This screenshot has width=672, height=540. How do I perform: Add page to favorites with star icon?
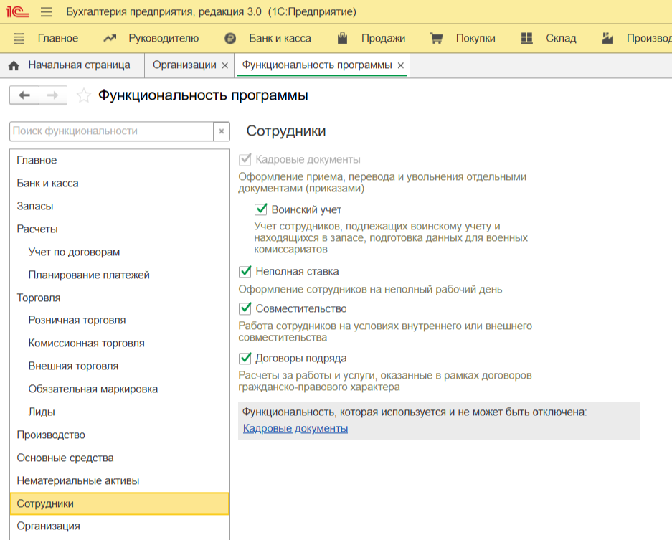[x=84, y=95]
